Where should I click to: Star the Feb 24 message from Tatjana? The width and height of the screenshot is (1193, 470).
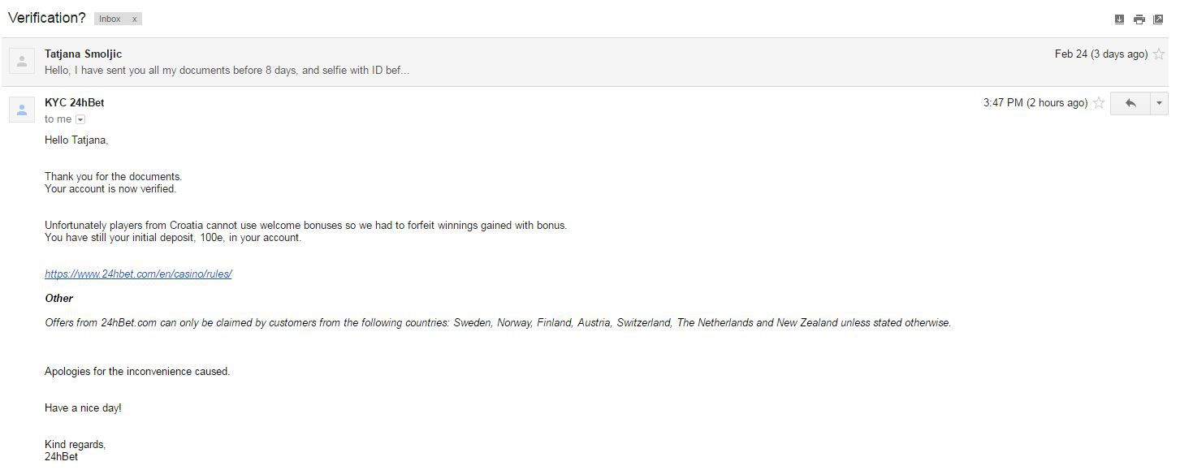pyautogui.click(x=1159, y=54)
